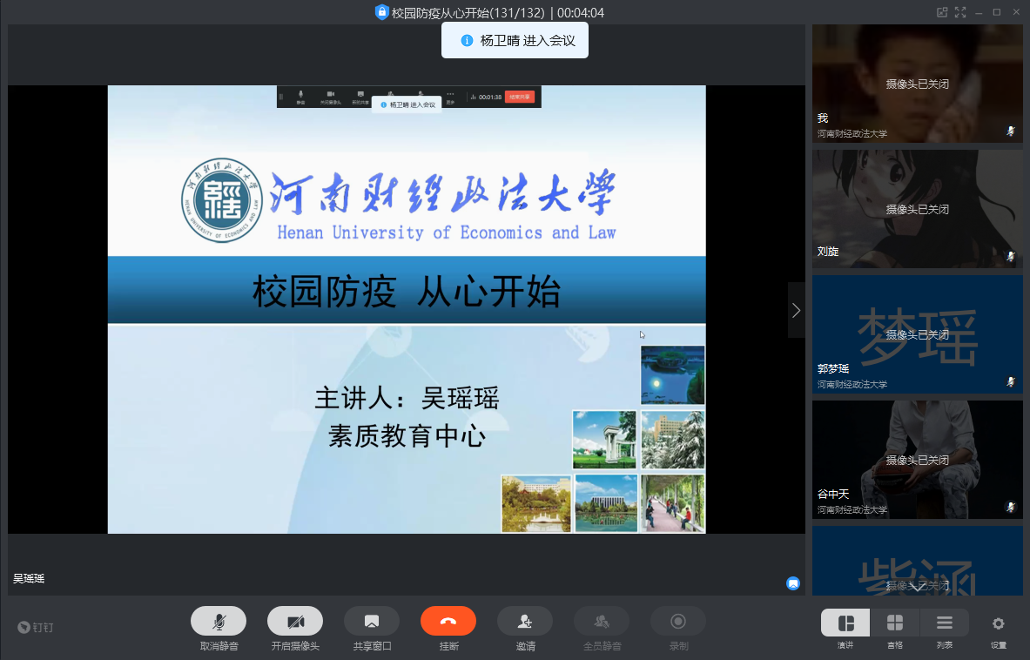Click meeting title 校园防疫从心开始(131/132)

468,12
